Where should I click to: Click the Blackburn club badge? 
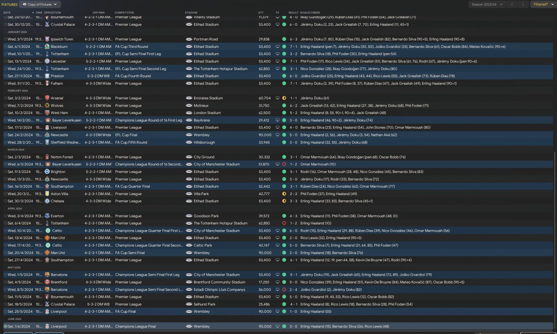click(x=47, y=47)
